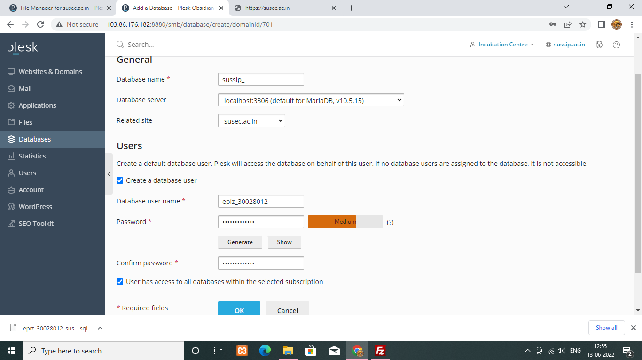The image size is (642, 360).
Task: Bookmark this page with star icon
Action: (x=583, y=24)
